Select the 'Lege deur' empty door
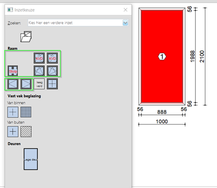The width and height of the screenshot is (217, 188). 31,159
